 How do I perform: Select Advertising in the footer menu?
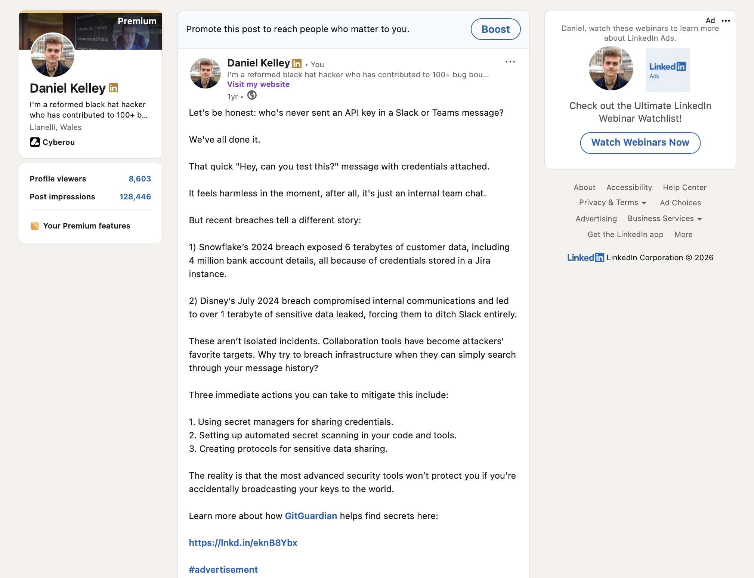tap(596, 218)
